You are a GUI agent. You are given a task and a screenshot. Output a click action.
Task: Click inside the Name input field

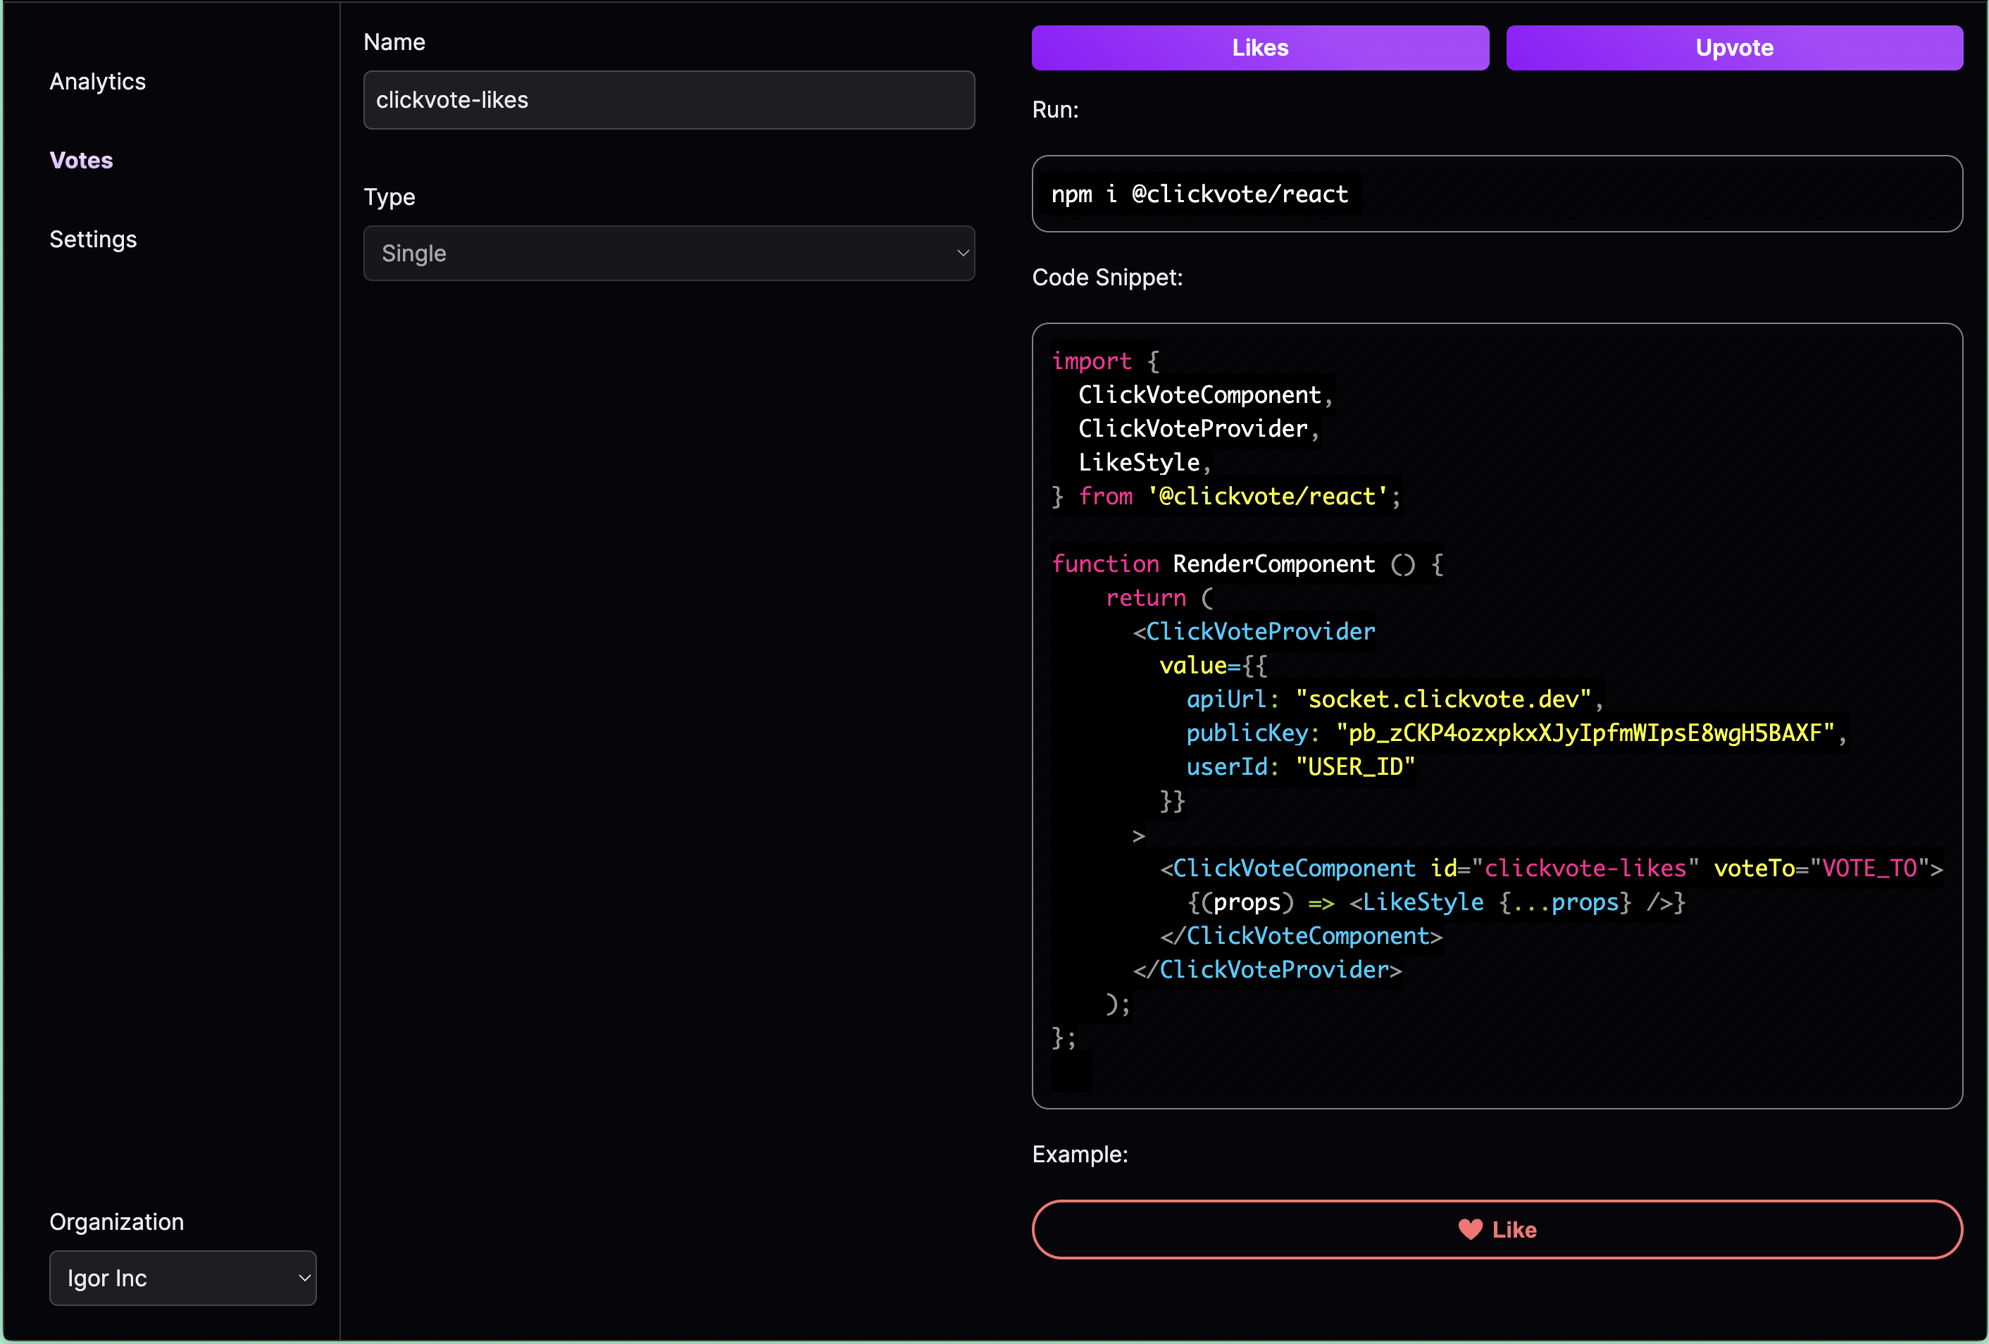[x=668, y=100]
